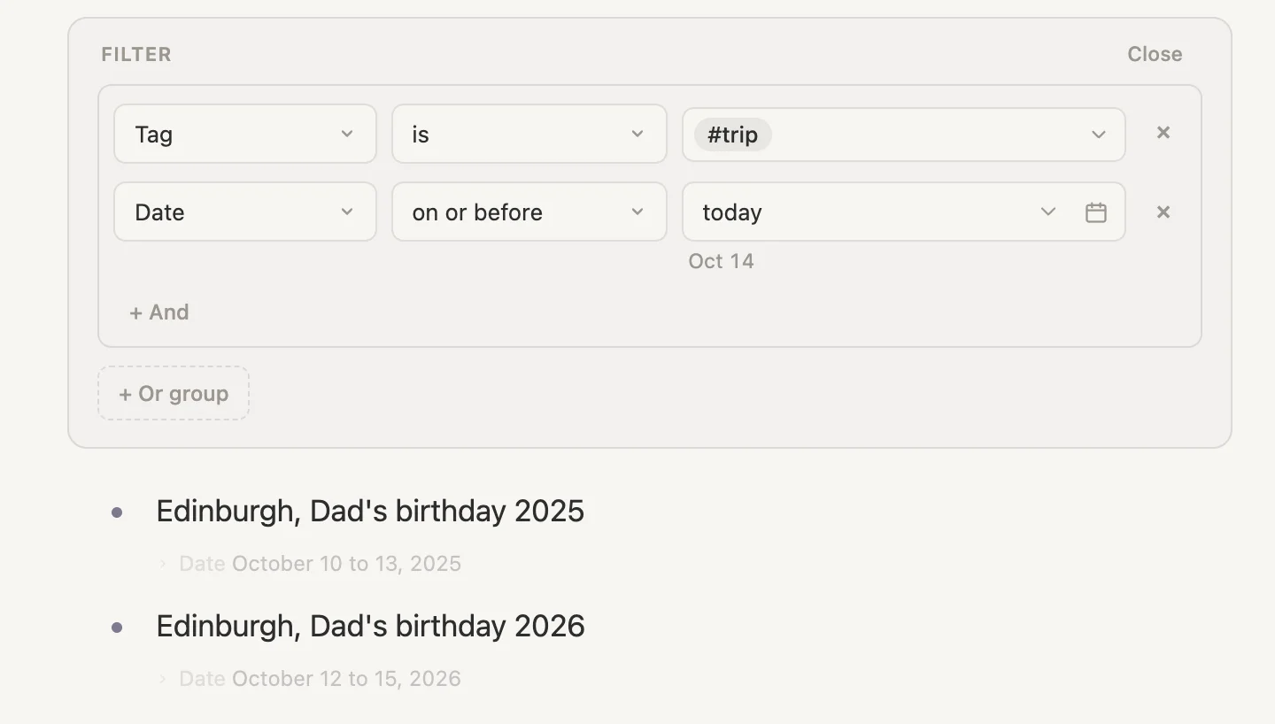Expand the Date field under Edinburgh 2026
The width and height of the screenshot is (1275, 724).
point(162,679)
